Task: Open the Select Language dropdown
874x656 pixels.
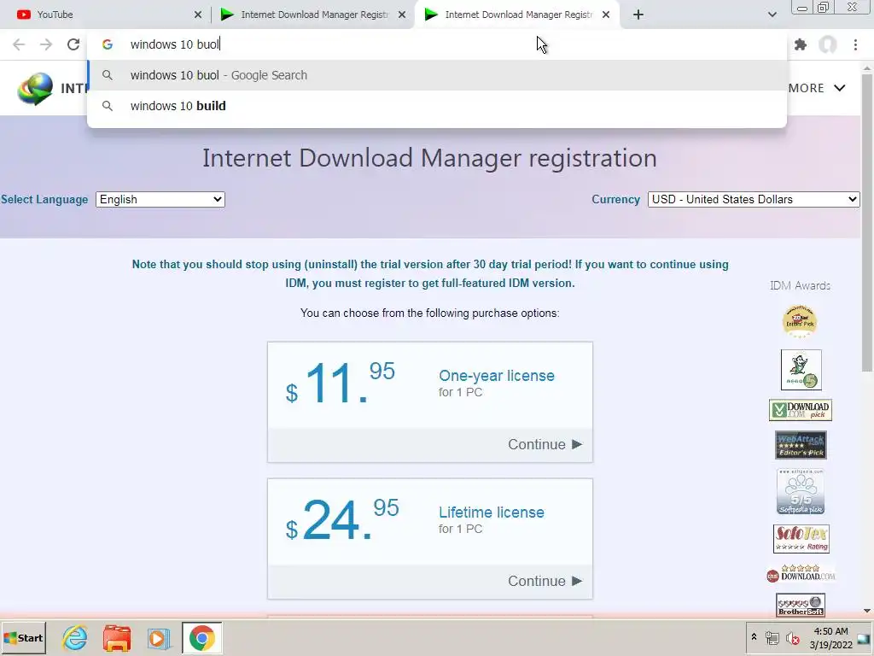Action: [x=160, y=200]
